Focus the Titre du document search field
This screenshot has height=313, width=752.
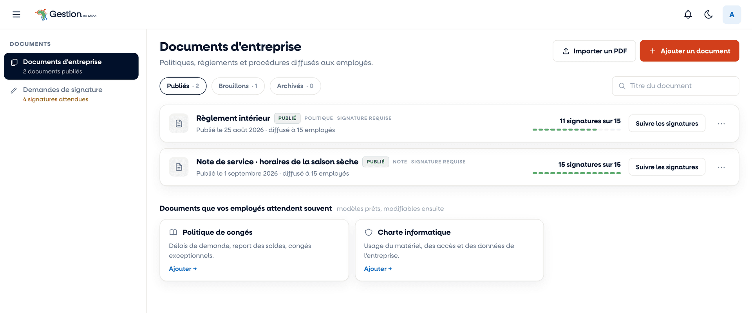click(675, 86)
